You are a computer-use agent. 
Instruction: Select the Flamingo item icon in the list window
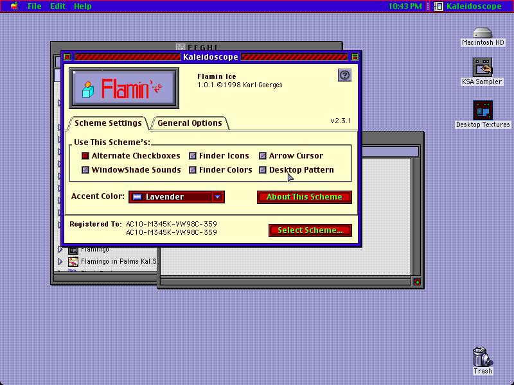click(73, 250)
